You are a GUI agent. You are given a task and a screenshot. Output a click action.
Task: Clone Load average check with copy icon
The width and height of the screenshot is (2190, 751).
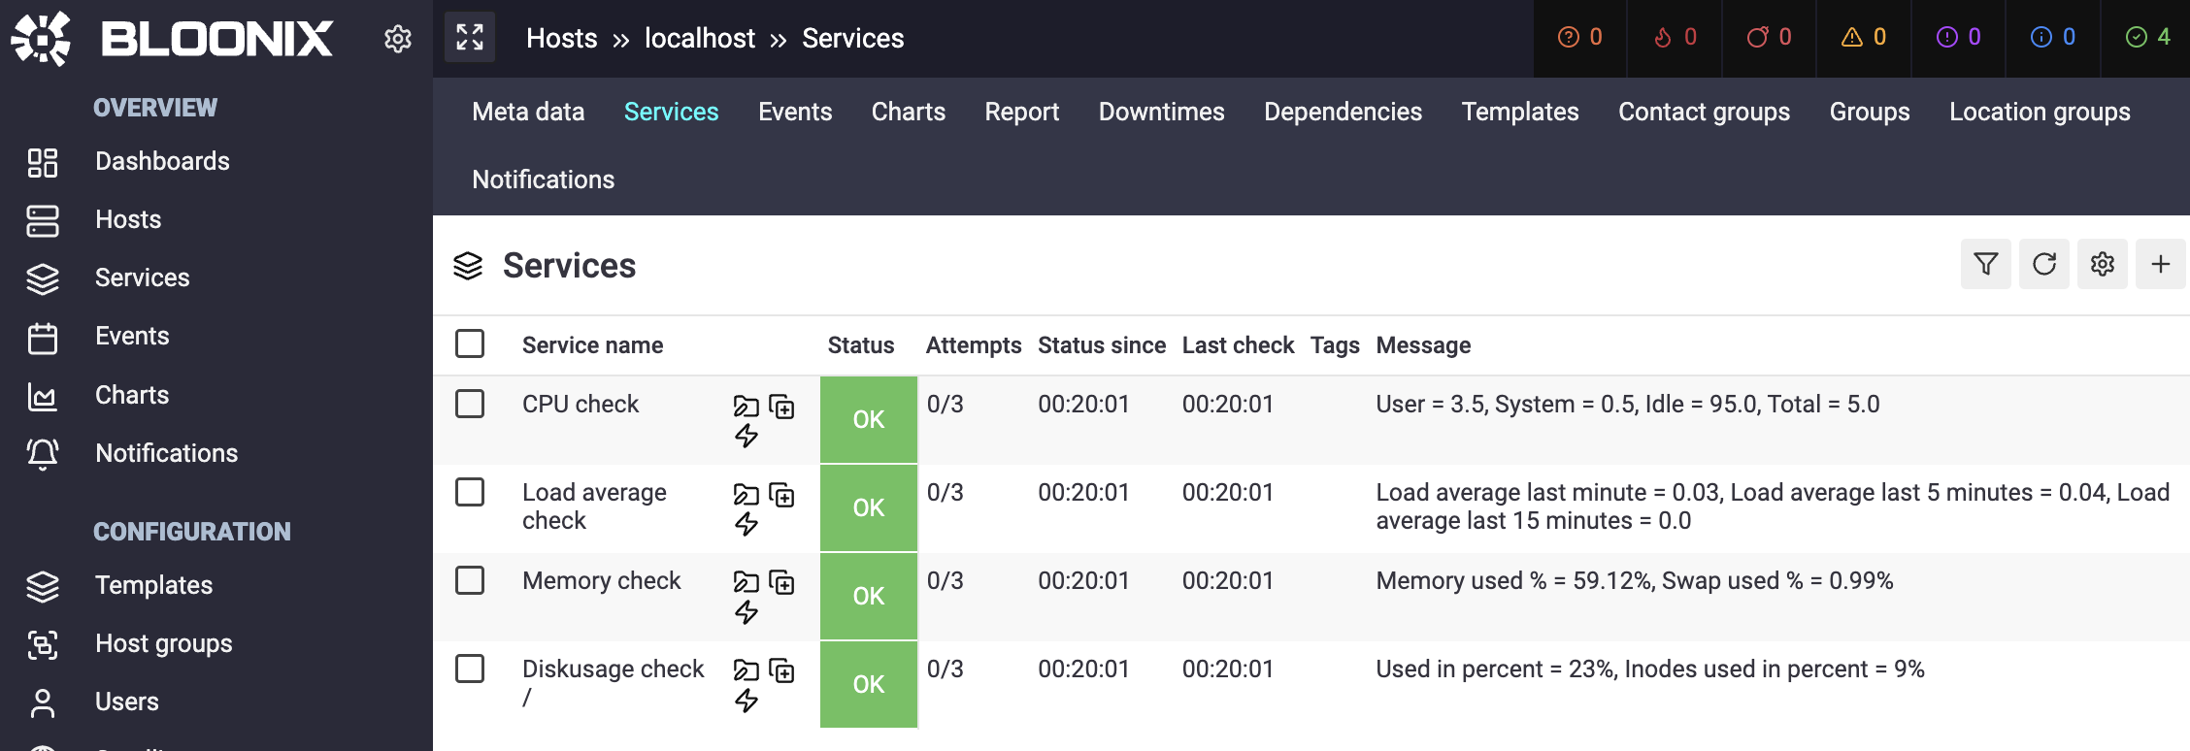[x=781, y=495]
